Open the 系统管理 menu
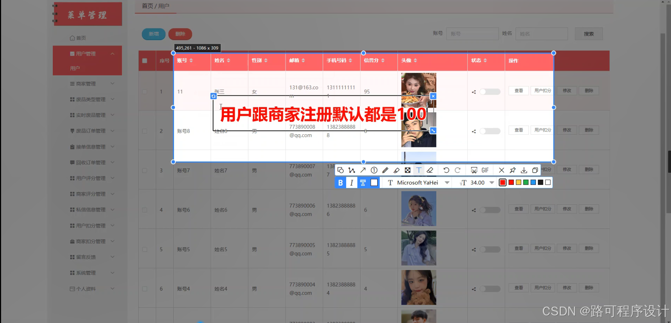 87,273
